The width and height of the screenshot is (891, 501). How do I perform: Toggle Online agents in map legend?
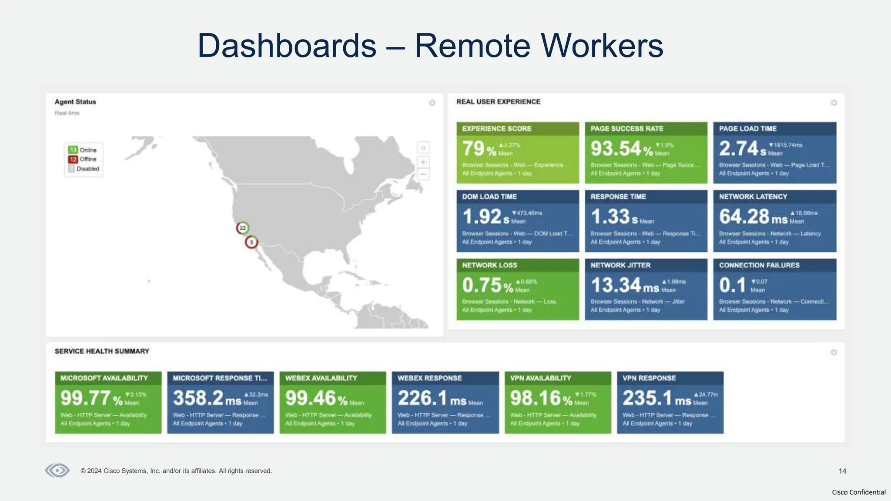tap(83, 150)
